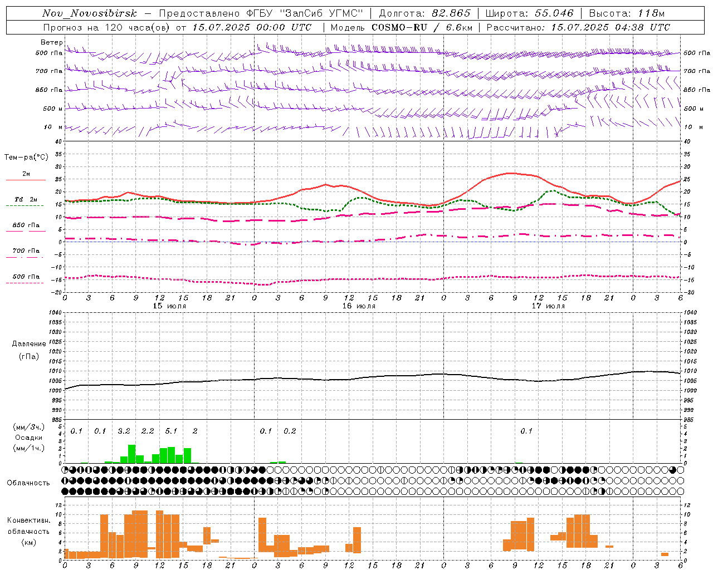The image size is (713, 570).
Task: Click the Давление pressure chart label
Action: pos(29,343)
